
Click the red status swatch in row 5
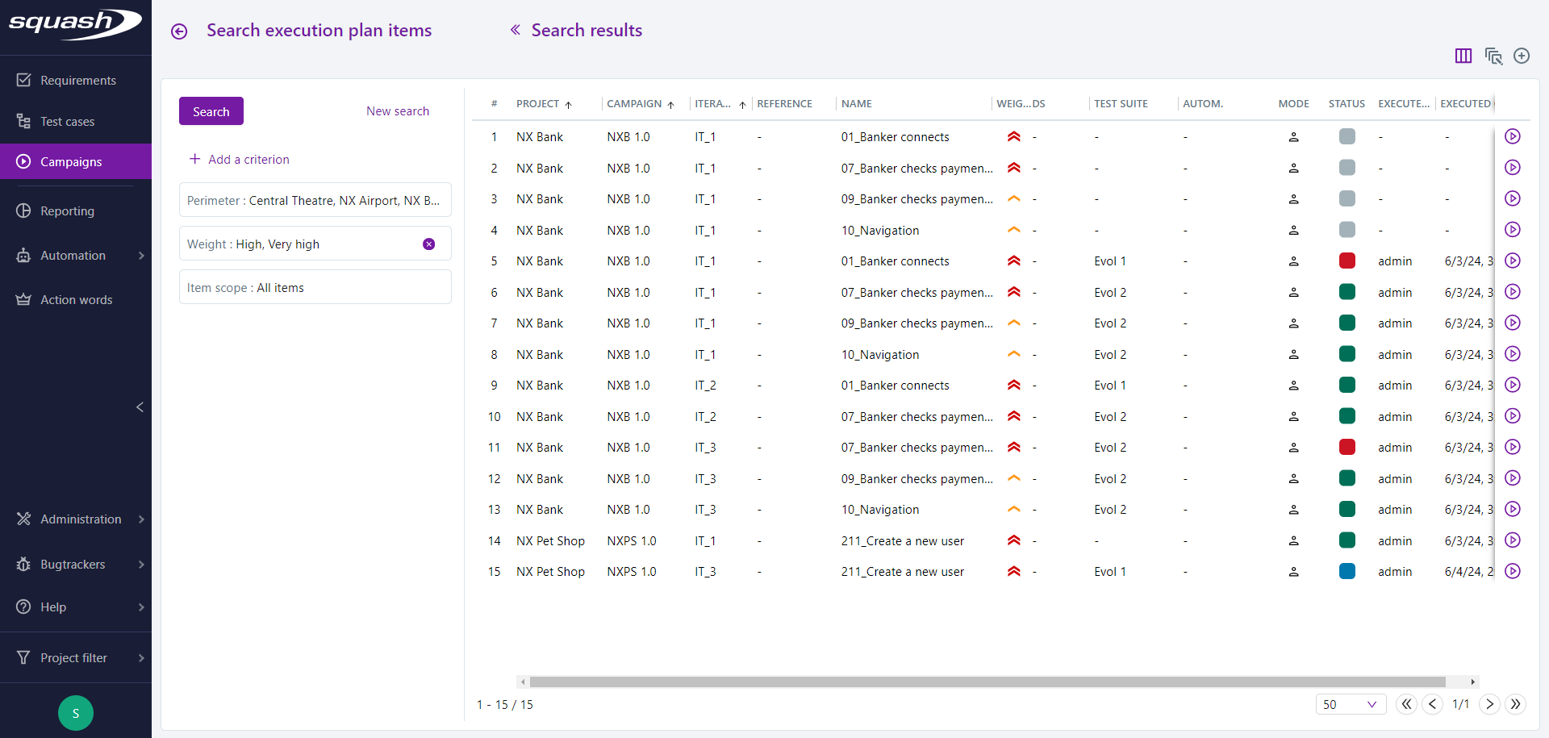[x=1347, y=261]
